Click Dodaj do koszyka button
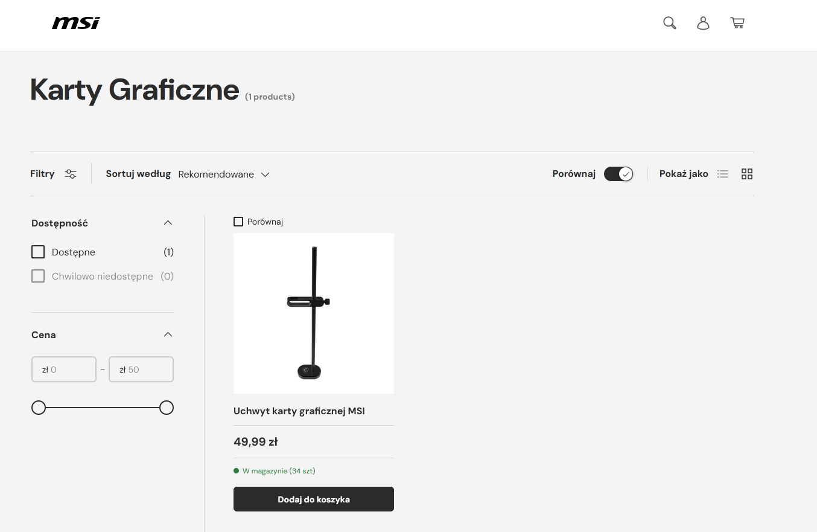817x532 pixels. (313, 499)
